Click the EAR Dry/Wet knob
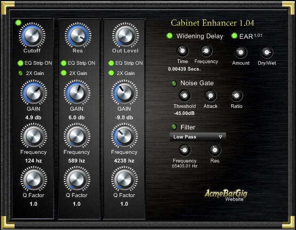 point(267,52)
